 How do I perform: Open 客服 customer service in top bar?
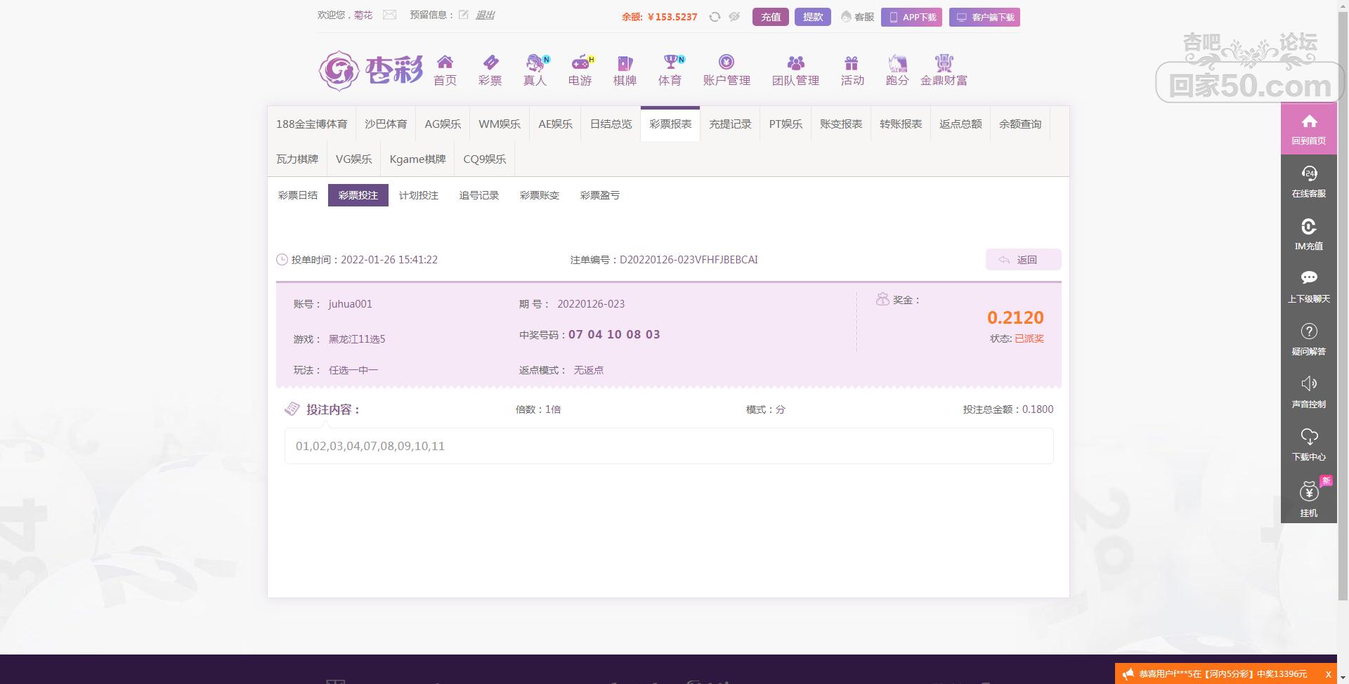pyautogui.click(x=858, y=17)
